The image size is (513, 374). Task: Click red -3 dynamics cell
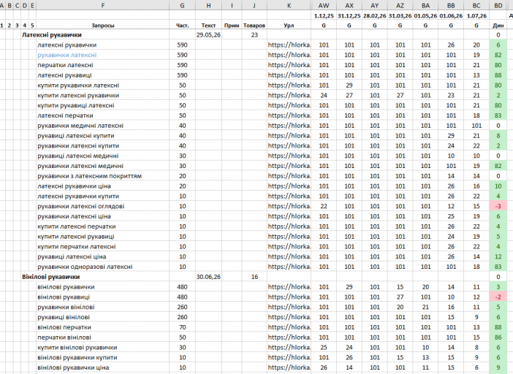coord(498,206)
